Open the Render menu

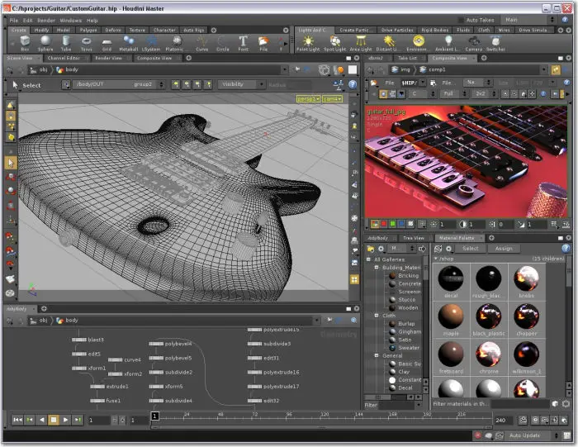coord(46,21)
